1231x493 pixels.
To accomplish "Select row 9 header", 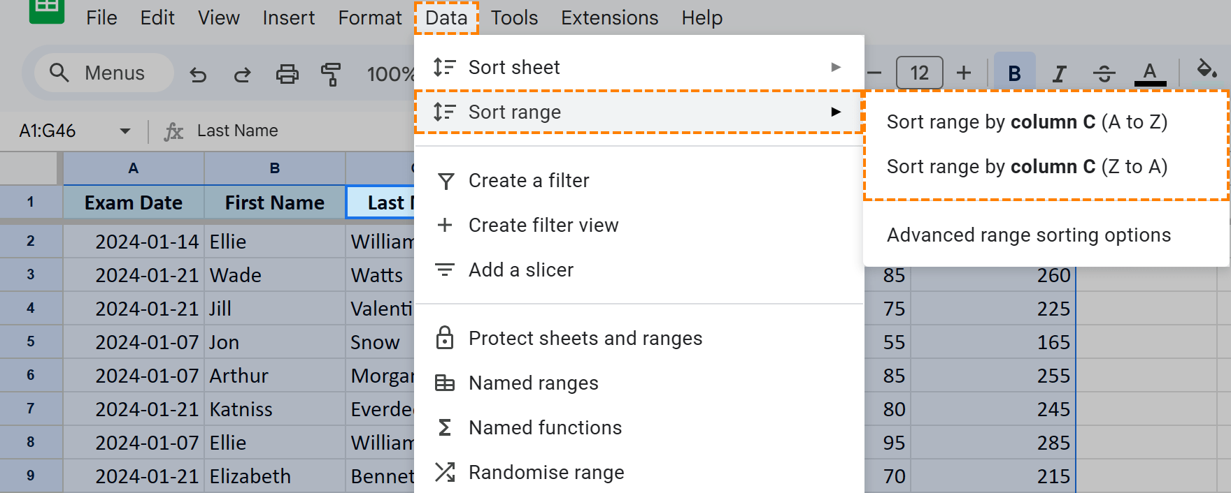I will [x=31, y=476].
